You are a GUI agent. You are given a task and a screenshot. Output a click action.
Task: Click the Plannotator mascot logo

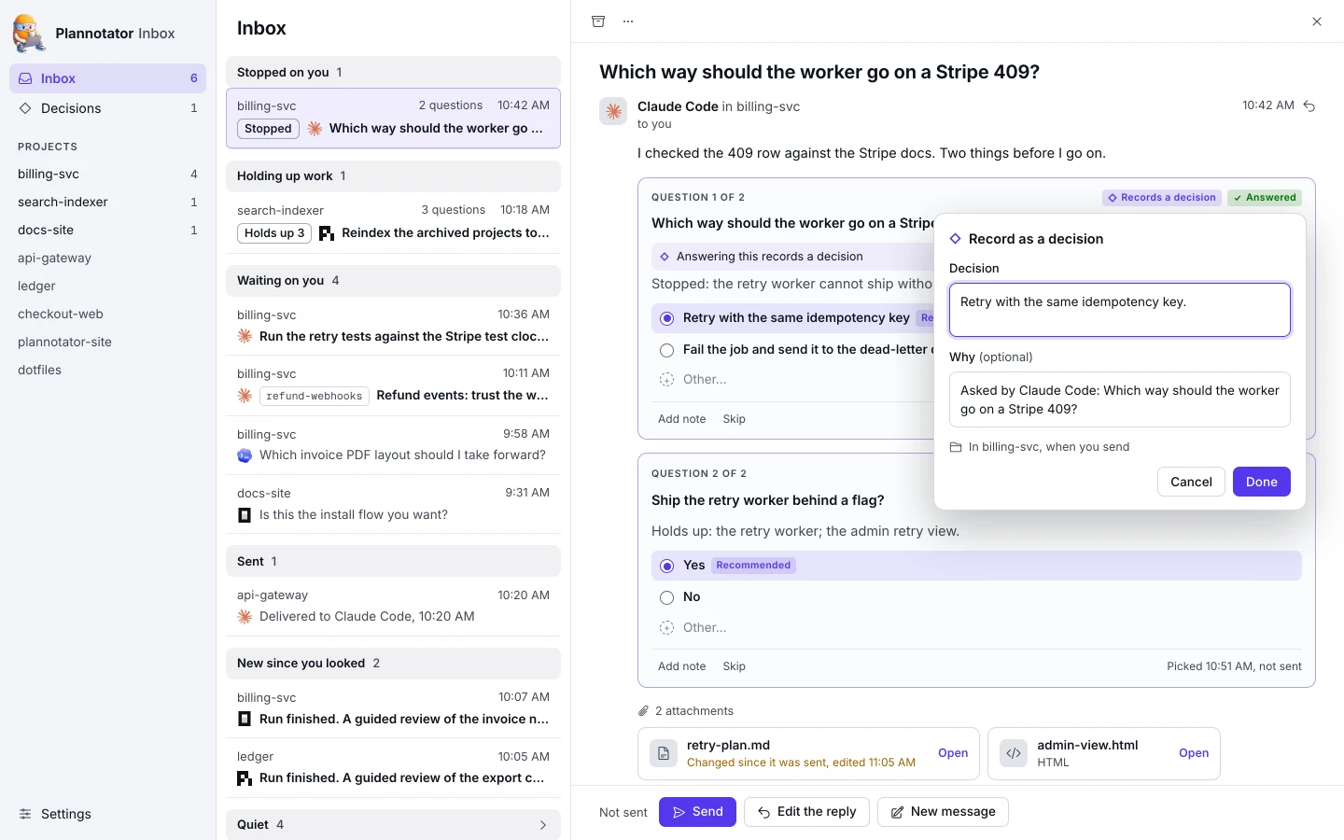(28, 34)
